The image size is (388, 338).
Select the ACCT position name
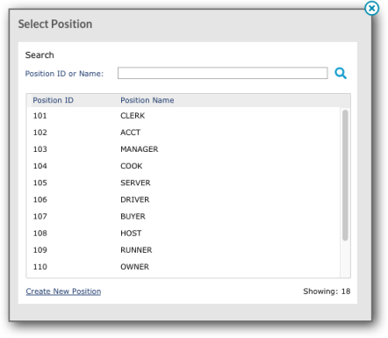tap(130, 133)
